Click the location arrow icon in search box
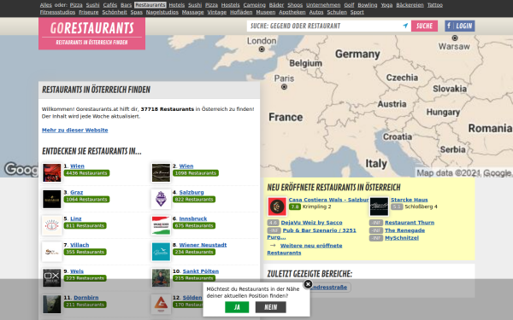This screenshot has height=320, width=513. [x=405, y=26]
